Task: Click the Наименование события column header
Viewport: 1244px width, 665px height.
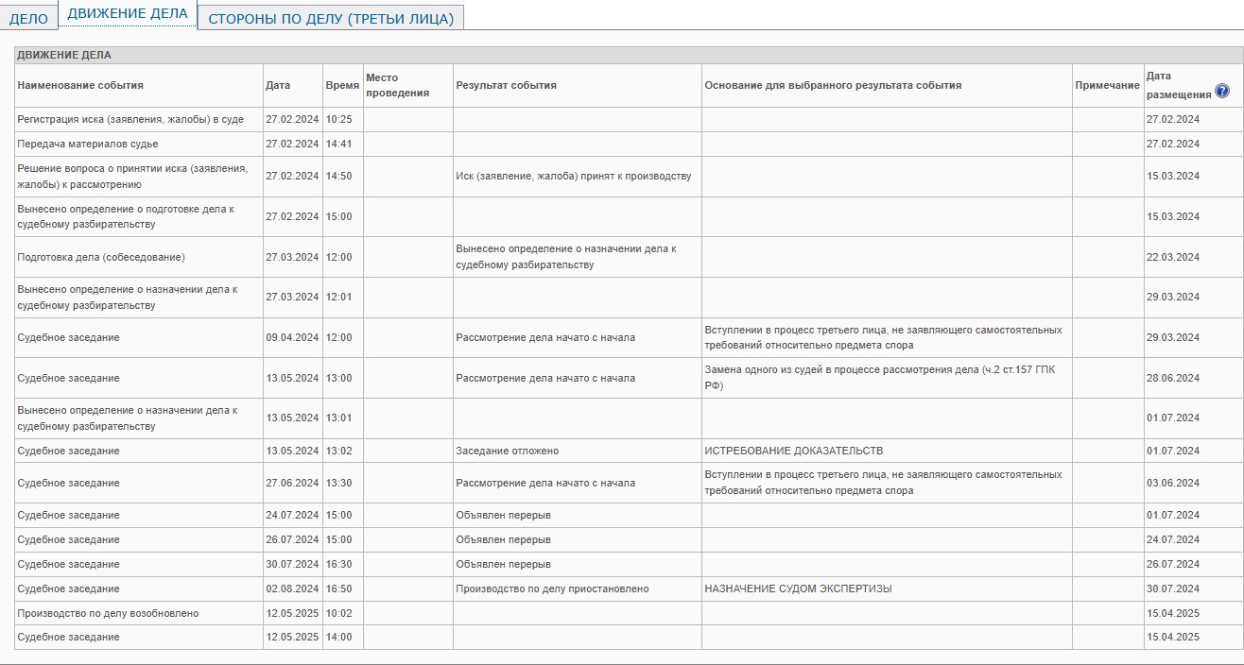Action: click(80, 85)
